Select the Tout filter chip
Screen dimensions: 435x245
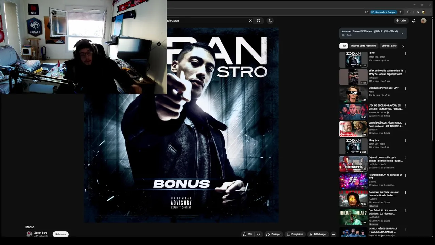344,46
